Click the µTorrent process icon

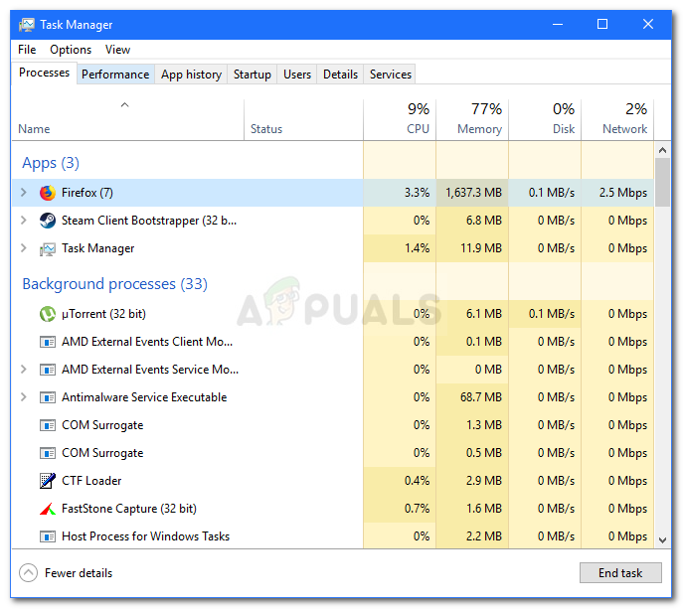tap(48, 314)
